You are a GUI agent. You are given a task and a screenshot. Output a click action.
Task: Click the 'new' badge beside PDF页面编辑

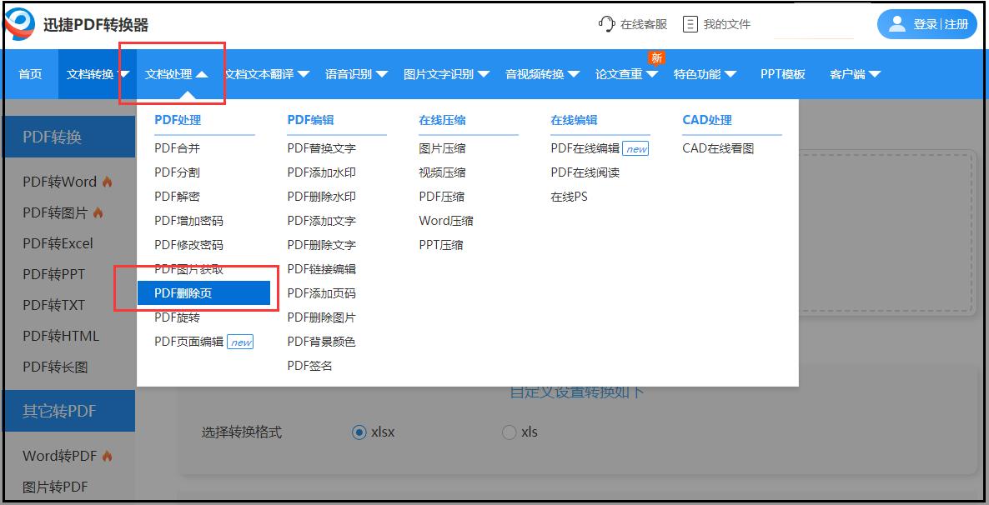tap(241, 341)
